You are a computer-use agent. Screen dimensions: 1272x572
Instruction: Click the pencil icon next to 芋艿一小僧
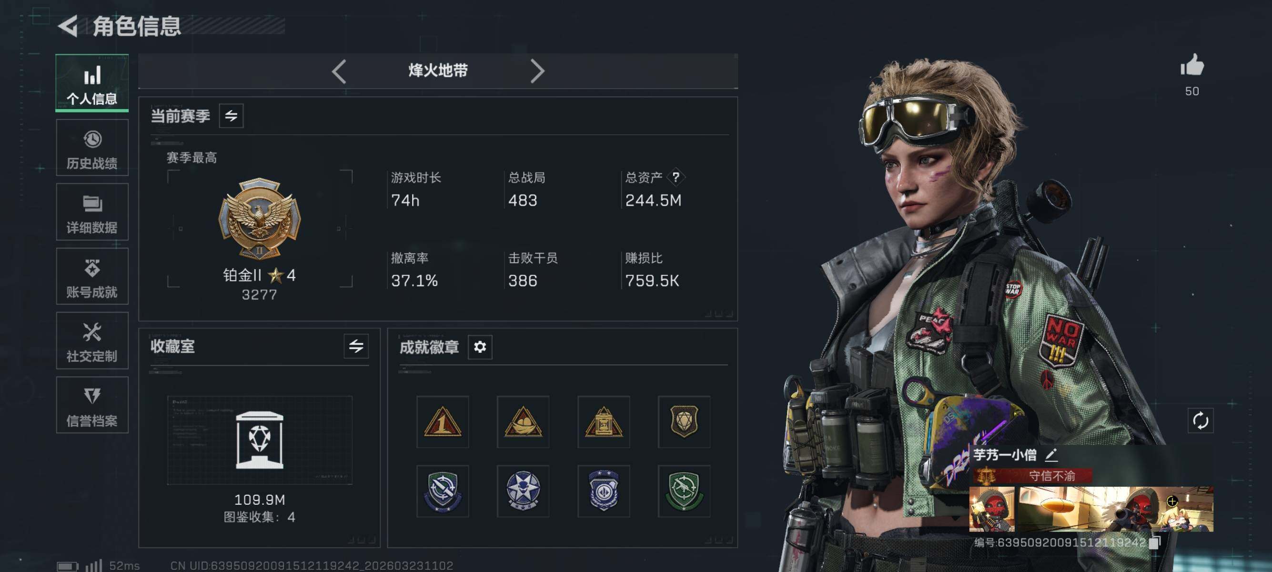pos(1051,455)
